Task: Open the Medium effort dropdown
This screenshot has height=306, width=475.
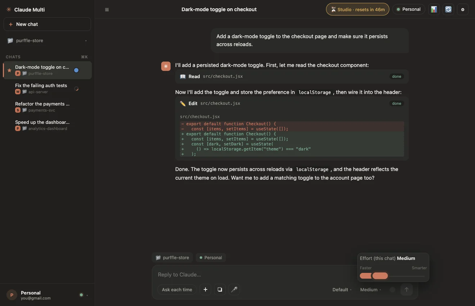Action: pos(370,289)
